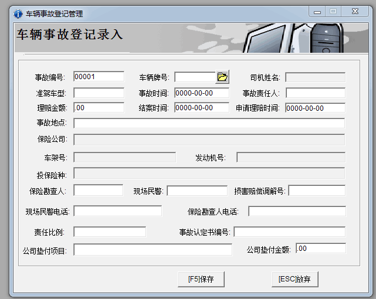Set cursor in 事故时间 date field

pyautogui.click(x=202, y=93)
